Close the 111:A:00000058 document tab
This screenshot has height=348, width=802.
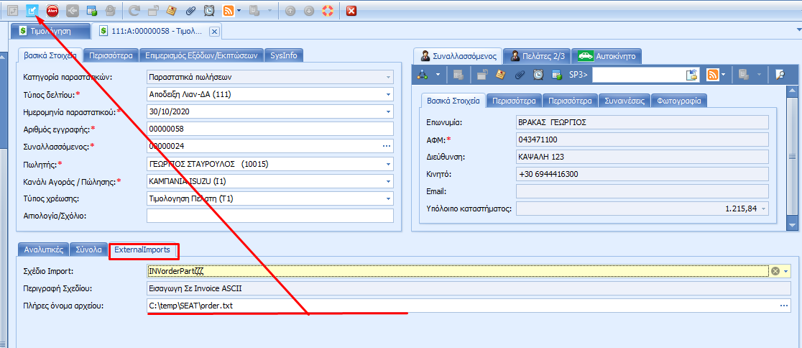213,32
